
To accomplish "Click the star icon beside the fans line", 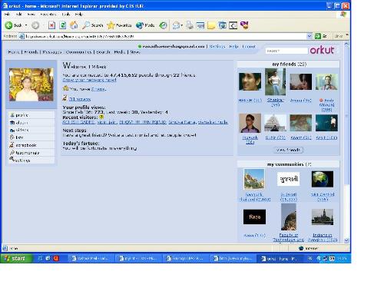I will (x=65, y=88).
